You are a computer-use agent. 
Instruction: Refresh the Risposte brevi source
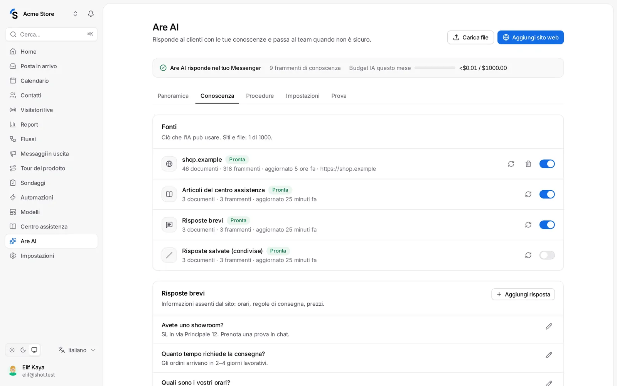(528, 225)
